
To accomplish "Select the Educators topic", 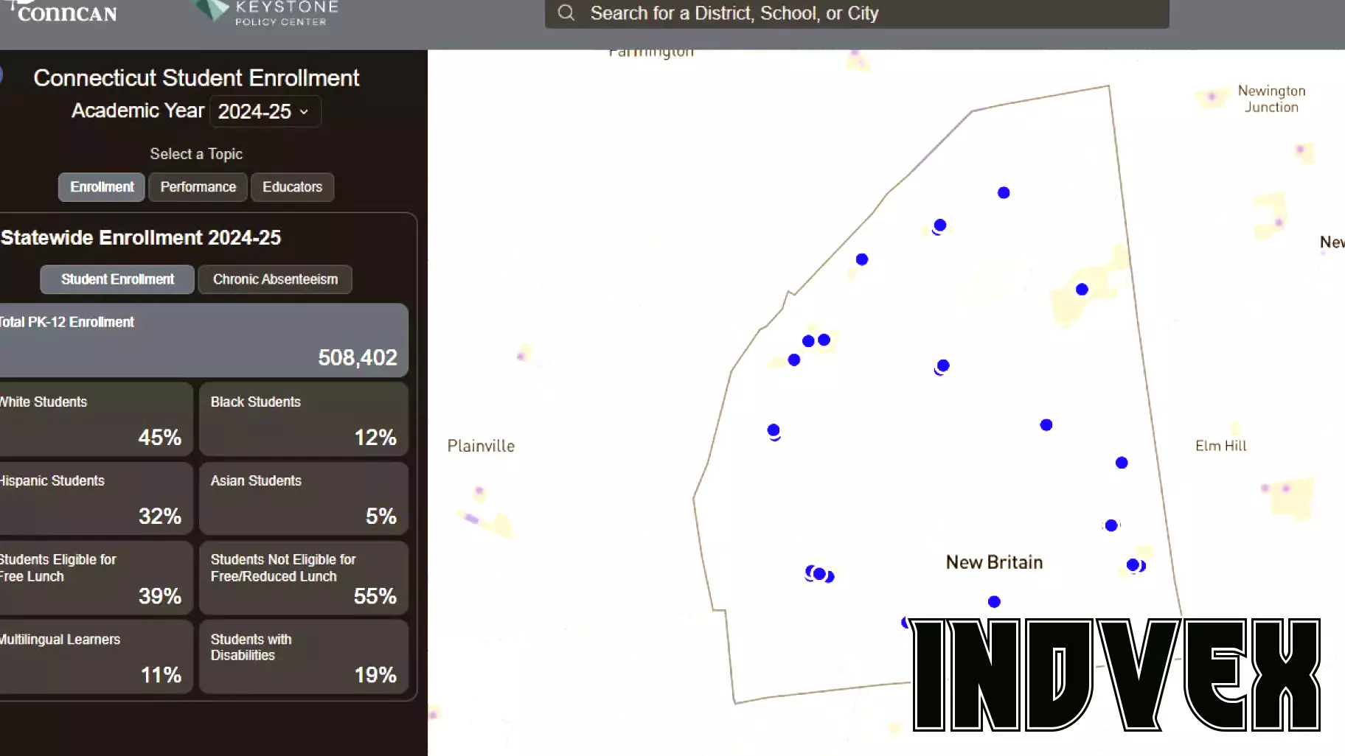I will [292, 187].
